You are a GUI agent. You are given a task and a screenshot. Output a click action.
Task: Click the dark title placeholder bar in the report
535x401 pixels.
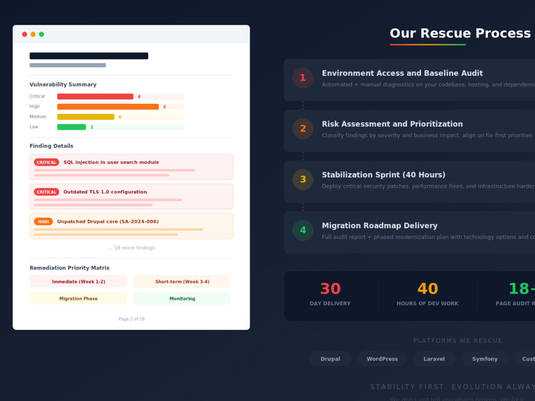tap(89, 56)
